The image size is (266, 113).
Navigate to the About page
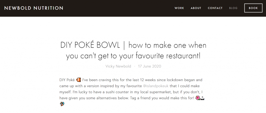[196, 8]
